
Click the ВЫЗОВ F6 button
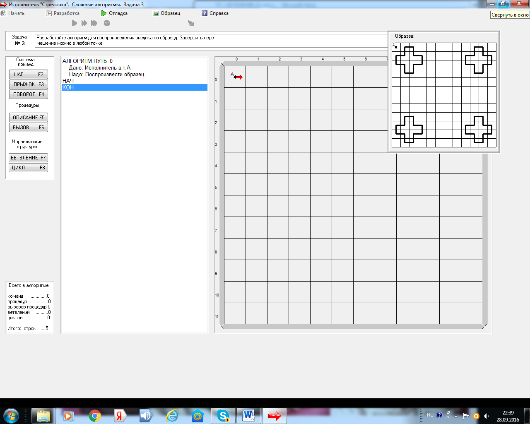click(x=29, y=128)
